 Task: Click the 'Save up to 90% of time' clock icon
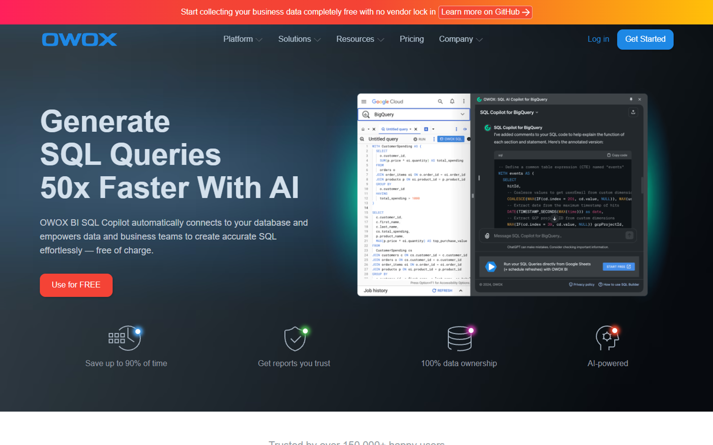click(x=125, y=338)
